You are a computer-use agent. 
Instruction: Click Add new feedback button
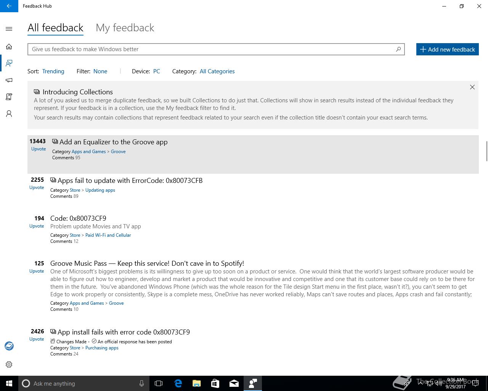[448, 49]
